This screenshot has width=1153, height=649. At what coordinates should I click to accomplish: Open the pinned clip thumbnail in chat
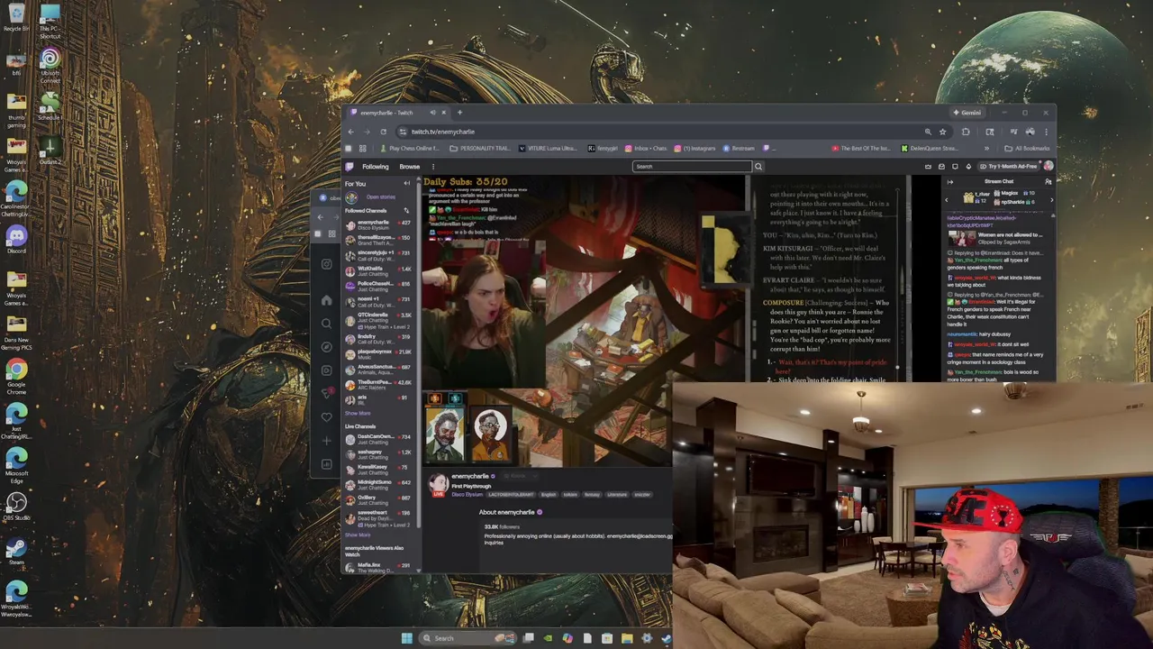tap(962, 238)
